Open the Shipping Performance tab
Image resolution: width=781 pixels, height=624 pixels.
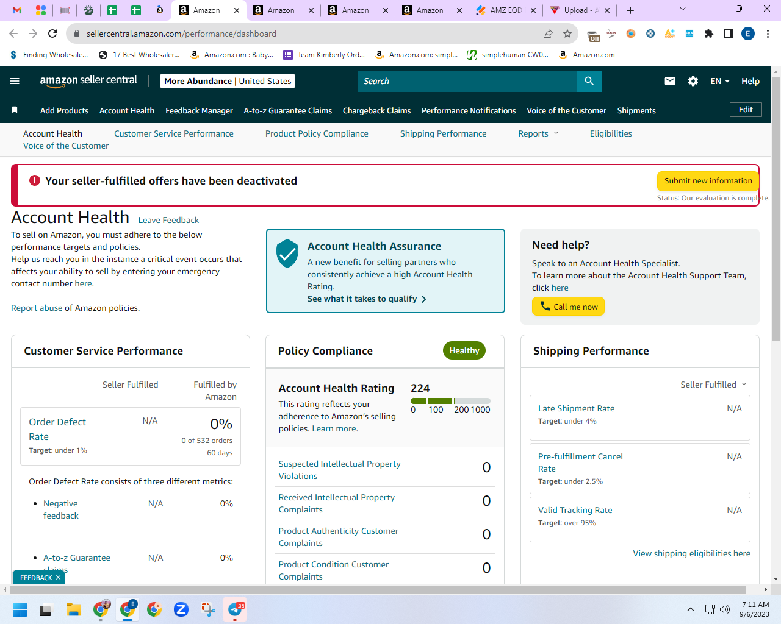point(444,133)
